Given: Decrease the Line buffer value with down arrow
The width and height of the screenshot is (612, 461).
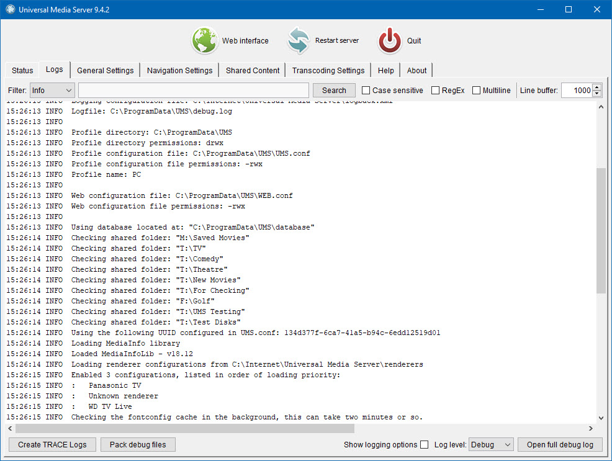Looking at the screenshot, I should click(x=596, y=94).
